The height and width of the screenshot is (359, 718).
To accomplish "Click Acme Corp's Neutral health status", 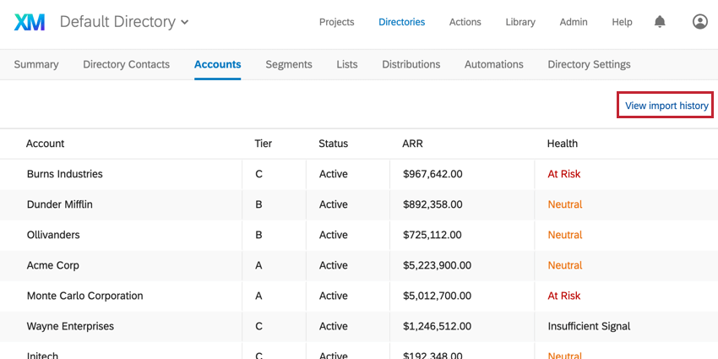I will 565,265.
